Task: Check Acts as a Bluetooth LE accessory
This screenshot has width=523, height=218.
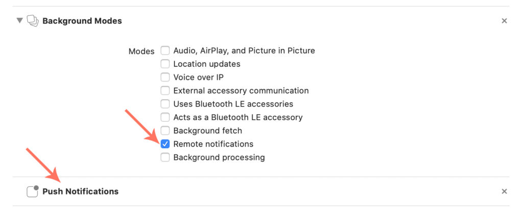Action: click(x=165, y=117)
